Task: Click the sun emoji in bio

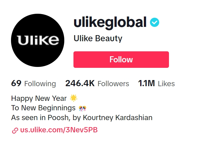Action: pos(74,98)
